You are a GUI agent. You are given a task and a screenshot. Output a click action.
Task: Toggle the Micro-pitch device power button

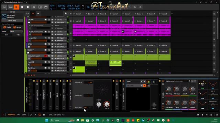tap(70, 81)
